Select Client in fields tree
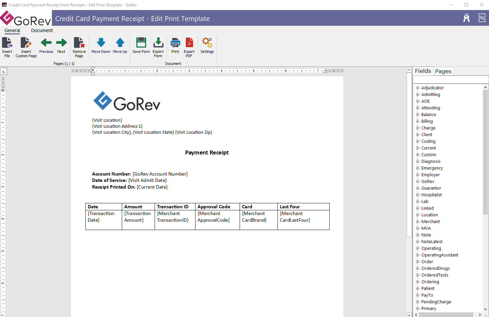 (427, 135)
